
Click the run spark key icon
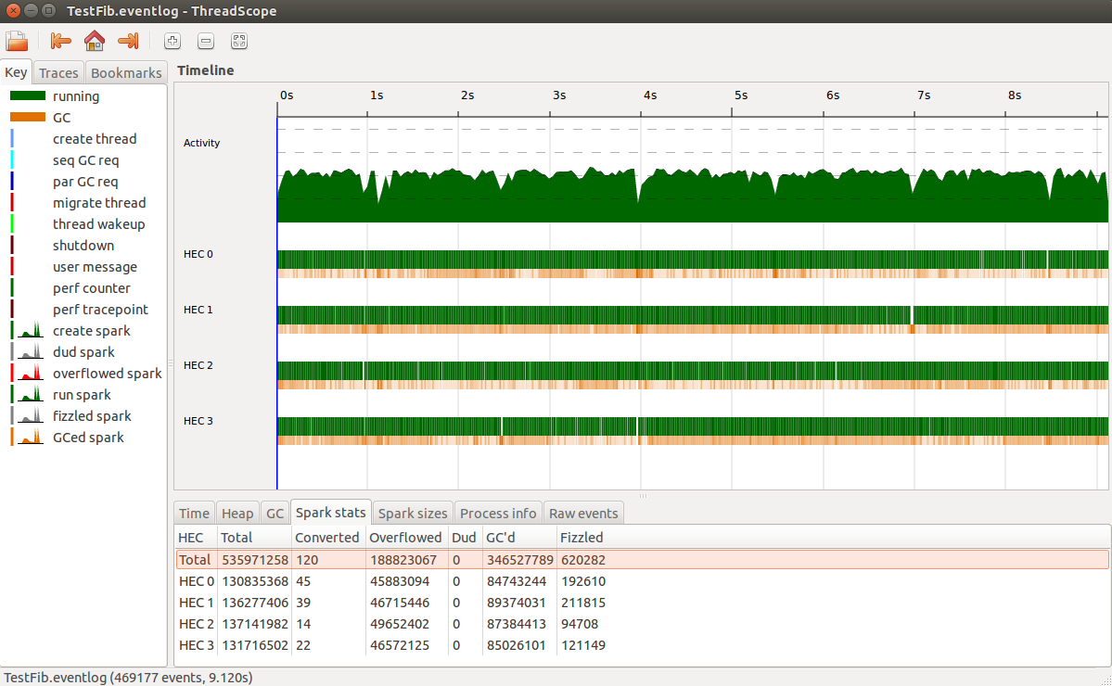(x=28, y=394)
